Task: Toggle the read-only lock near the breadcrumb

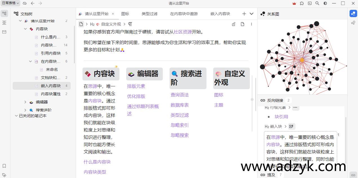Action: pos(234,24)
